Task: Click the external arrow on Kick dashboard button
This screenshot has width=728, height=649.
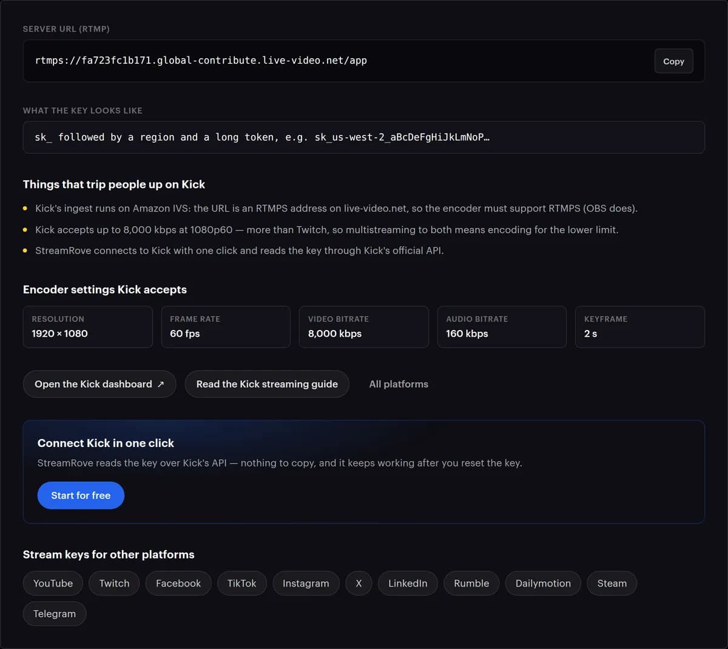Action: [161, 385]
